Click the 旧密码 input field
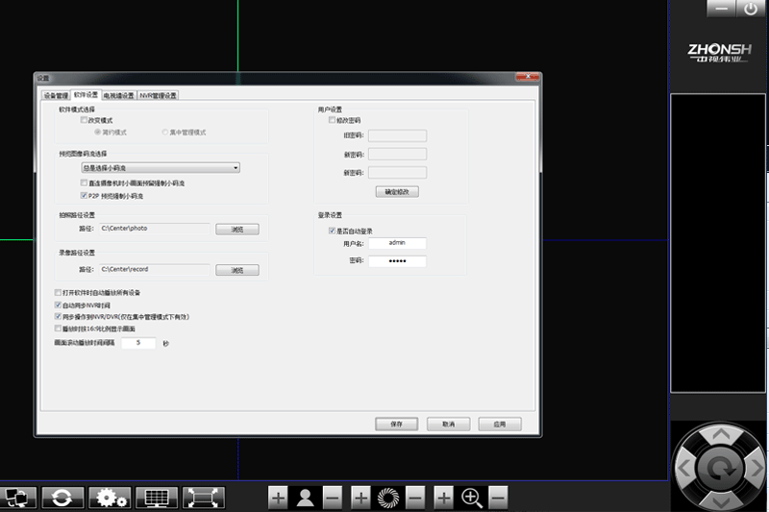Viewport: 769px width, 512px height. point(397,135)
